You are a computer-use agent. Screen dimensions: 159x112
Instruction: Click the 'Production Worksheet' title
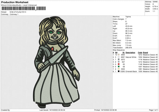pos(15,2)
